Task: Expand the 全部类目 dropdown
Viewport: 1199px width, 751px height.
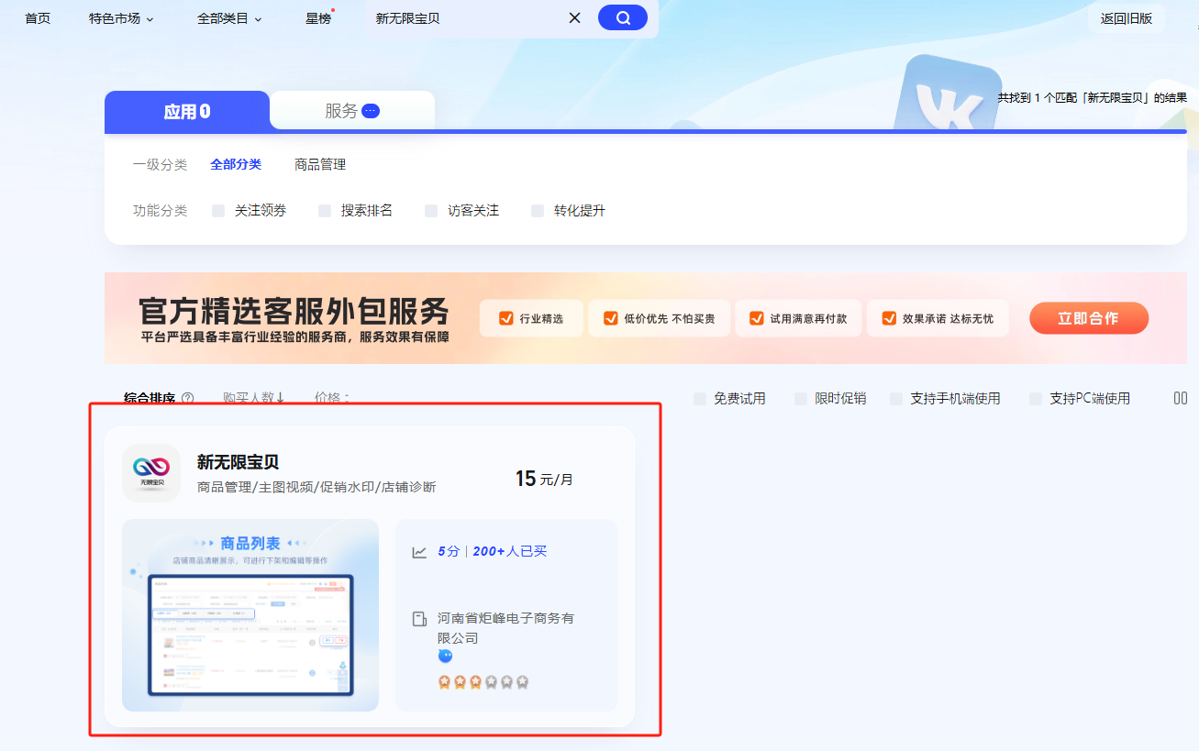Action: click(x=229, y=18)
